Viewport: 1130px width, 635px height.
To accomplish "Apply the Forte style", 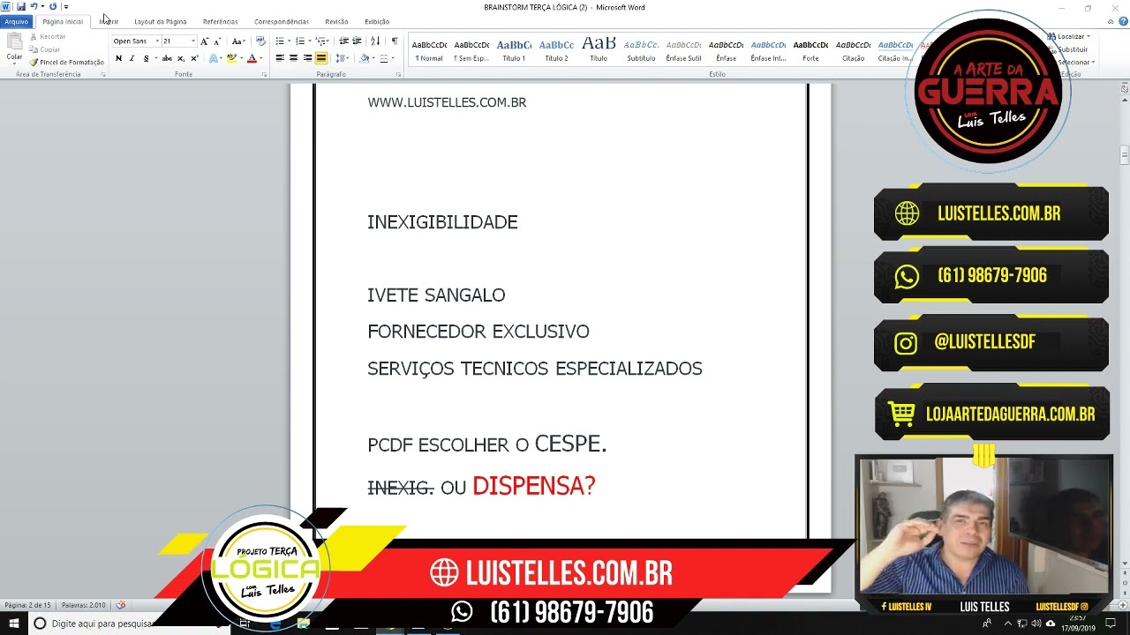I will [810, 51].
